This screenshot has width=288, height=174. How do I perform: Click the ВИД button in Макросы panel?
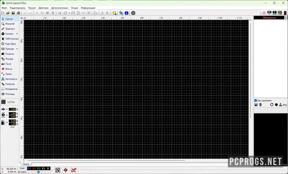pos(285,105)
